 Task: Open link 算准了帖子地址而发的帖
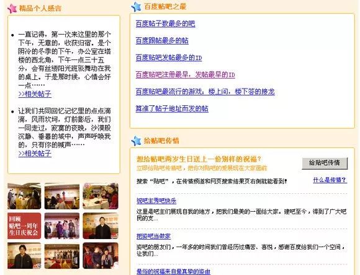(172, 108)
